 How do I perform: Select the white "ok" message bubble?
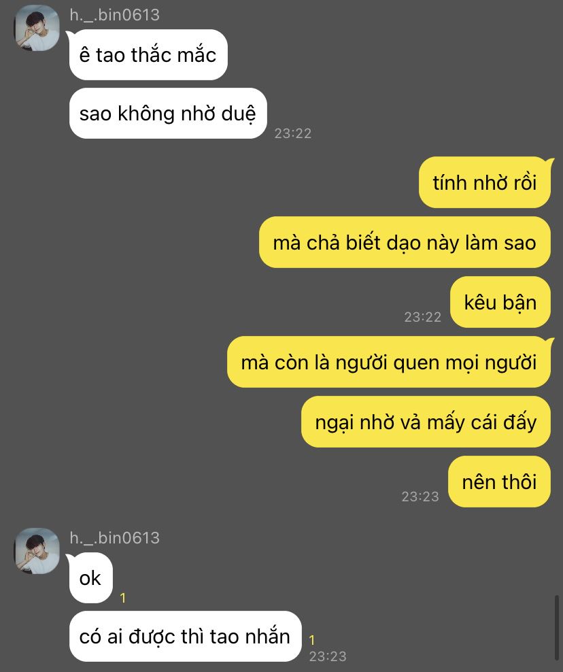point(91,577)
